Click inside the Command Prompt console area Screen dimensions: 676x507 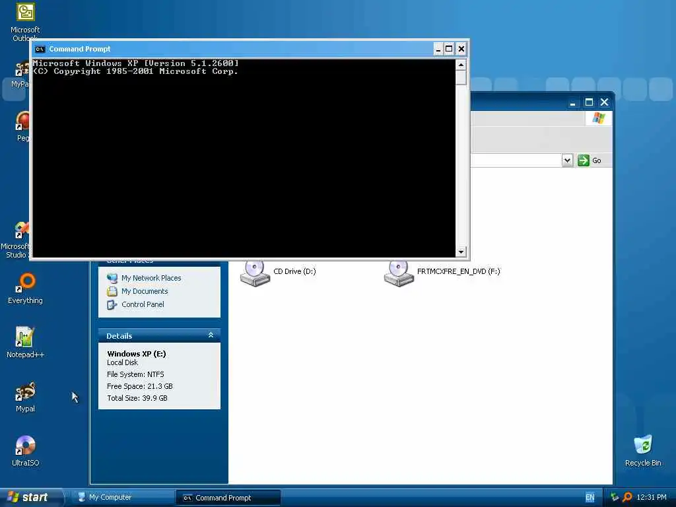point(244,158)
